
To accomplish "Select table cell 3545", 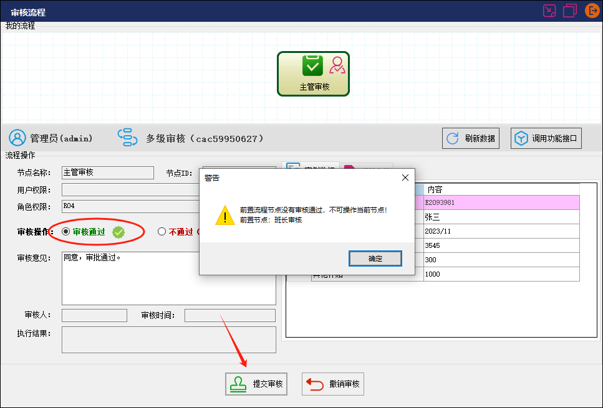I will pyautogui.click(x=501, y=245).
